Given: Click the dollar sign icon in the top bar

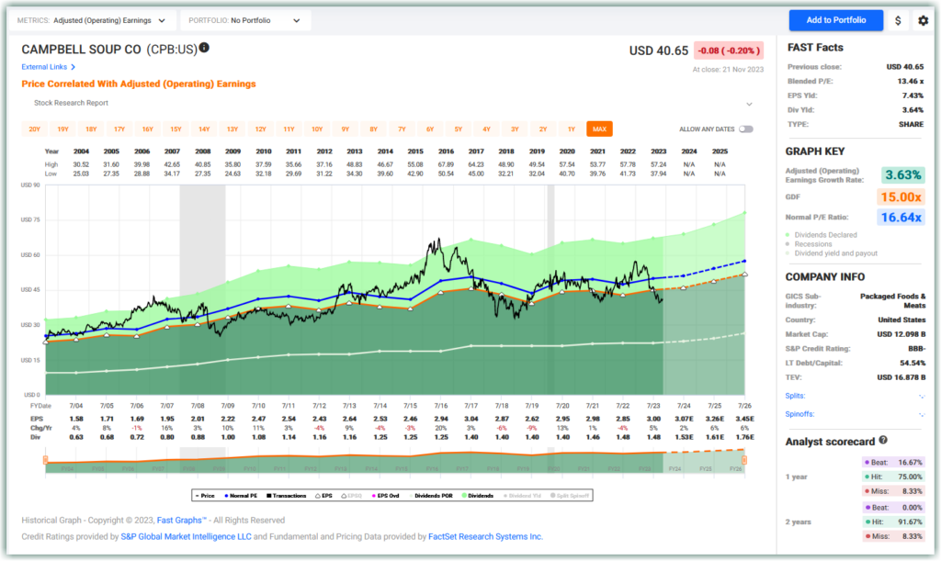Looking at the screenshot, I should [898, 19].
